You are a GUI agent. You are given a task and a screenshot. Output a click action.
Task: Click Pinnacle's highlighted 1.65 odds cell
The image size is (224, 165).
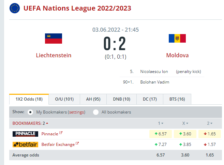pos(210,134)
